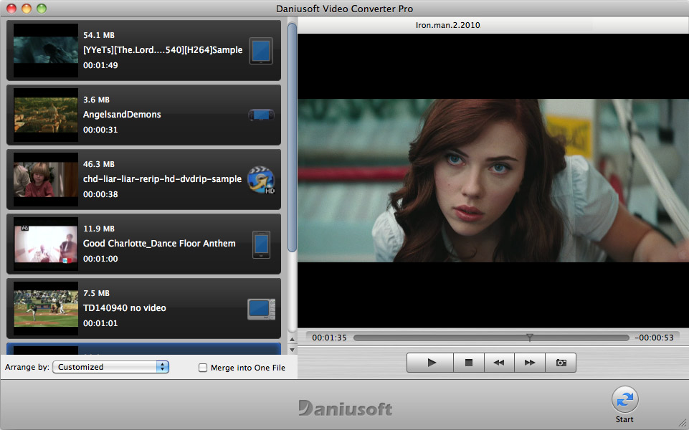The width and height of the screenshot is (689, 430).
Task: Click the 'AngelsandDemons' title text
Action: [122, 115]
